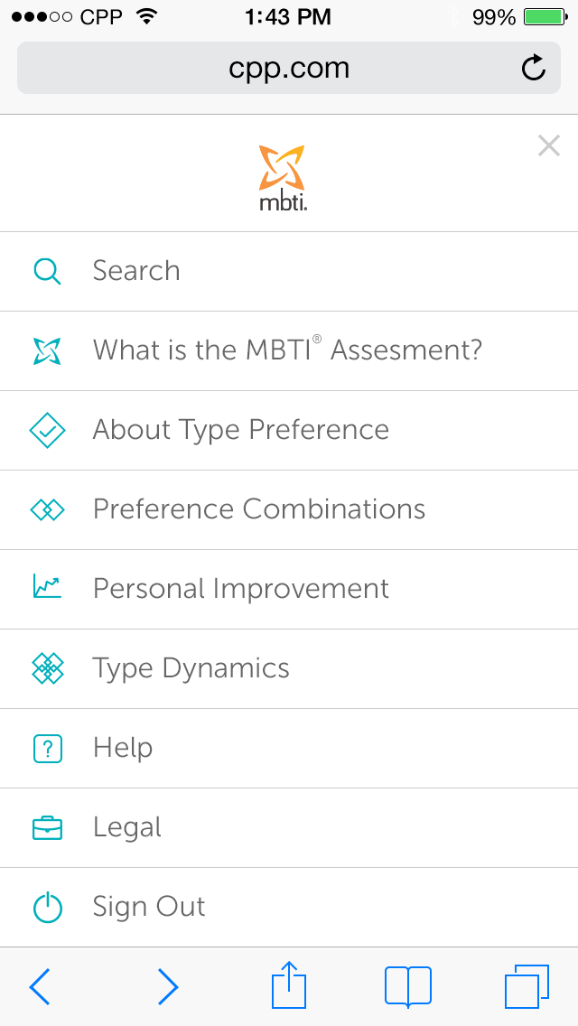The image size is (578, 1026).
Task: Click the double-diamond Preference Combinations icon
Action: coord(47,510)
